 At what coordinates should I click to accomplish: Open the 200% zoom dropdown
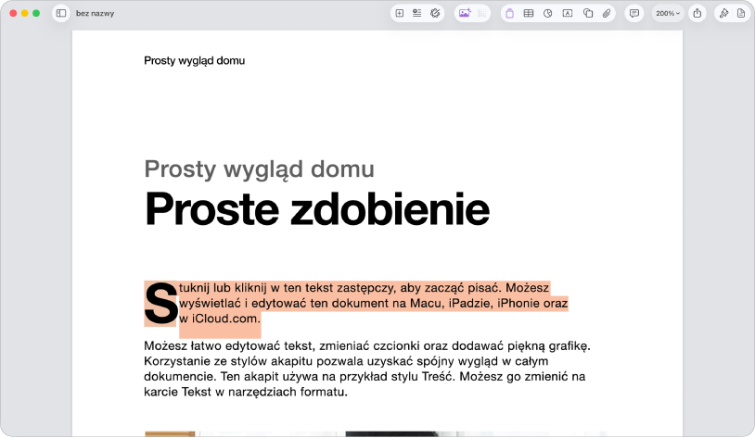(668, 14)
